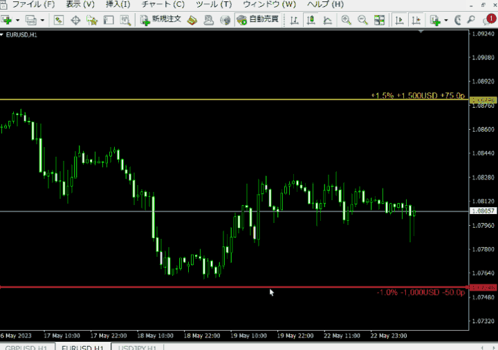The image size is (498, 350).
Task: Click the 1.07320 price scale value
Action: click(x=483, y=321)
